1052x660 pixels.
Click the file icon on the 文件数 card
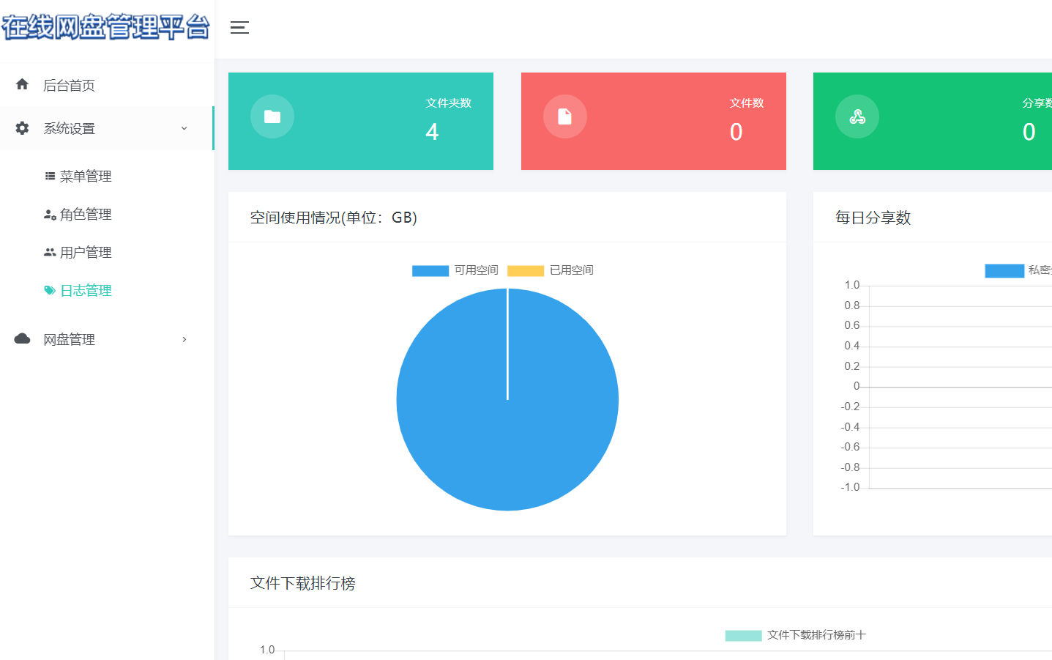coord(564,116)
